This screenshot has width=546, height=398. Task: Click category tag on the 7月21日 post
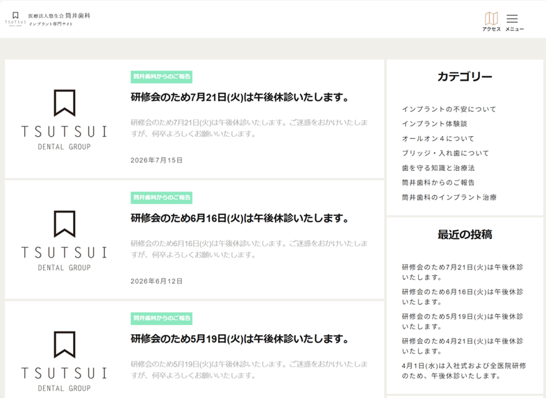162,76
